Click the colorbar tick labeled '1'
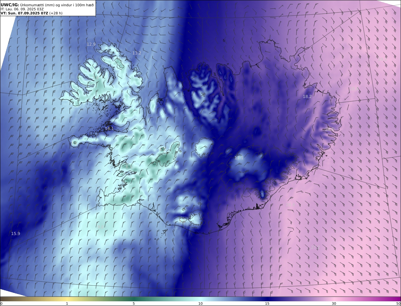The height and width of the screenshot is (306, 401). (67, 303)
